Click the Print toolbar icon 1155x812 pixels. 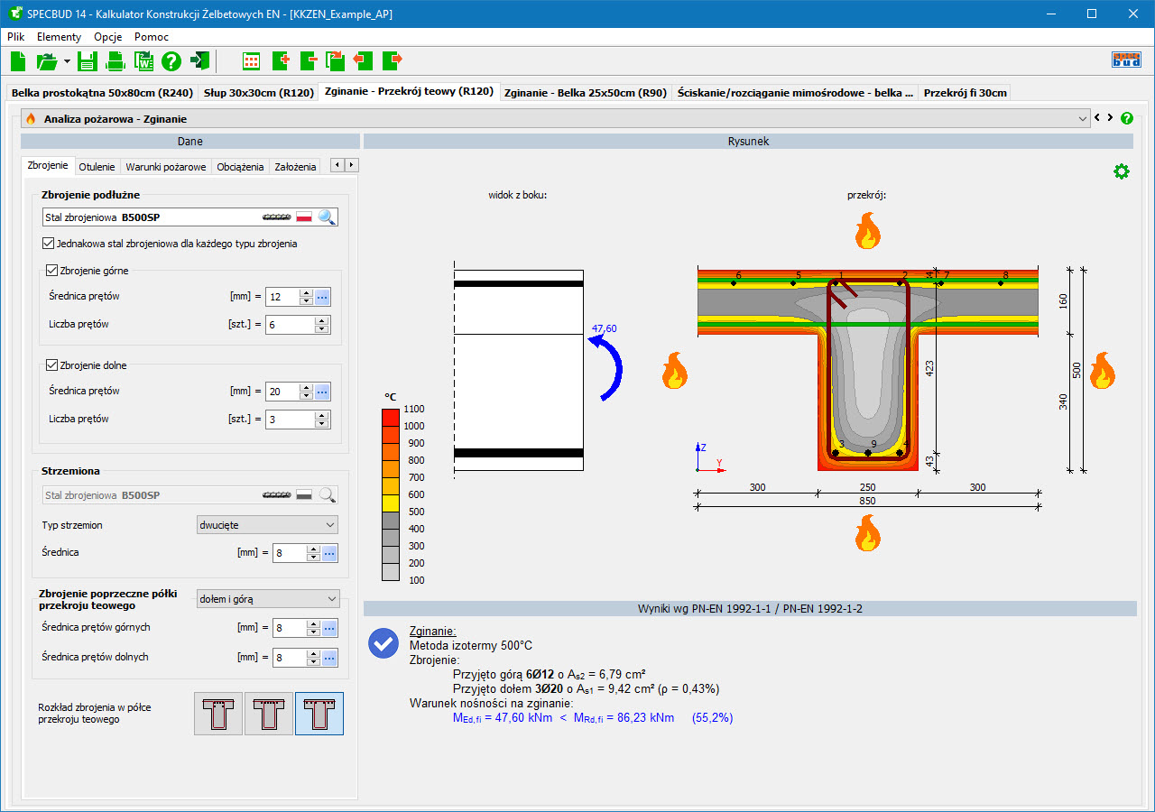(x=115, y=61)
